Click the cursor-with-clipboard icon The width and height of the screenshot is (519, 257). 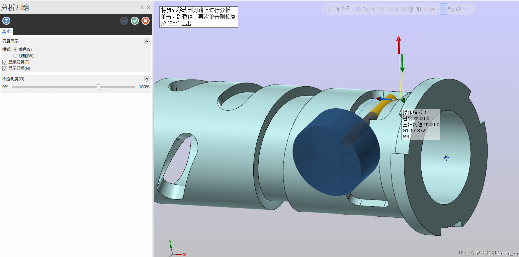tap(451, 9)
